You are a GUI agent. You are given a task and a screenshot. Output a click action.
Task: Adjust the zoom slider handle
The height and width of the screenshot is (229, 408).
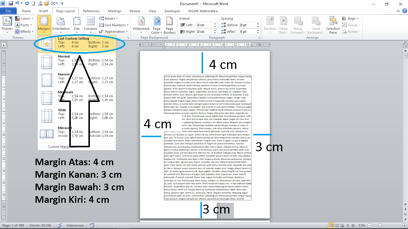(380, 225)
